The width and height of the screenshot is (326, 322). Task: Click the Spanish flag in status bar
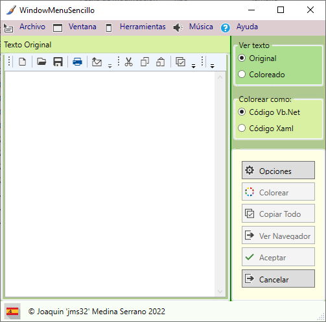12,312
